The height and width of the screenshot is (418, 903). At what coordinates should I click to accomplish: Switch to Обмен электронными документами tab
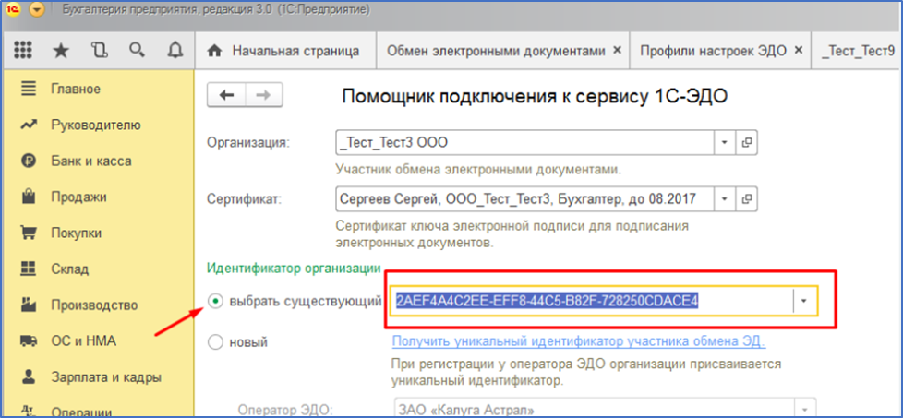pos(495,51)
